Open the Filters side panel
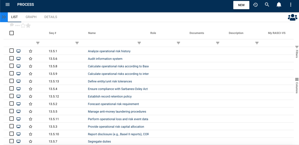This screenshot has width=299, height=145. pos(297,52)
